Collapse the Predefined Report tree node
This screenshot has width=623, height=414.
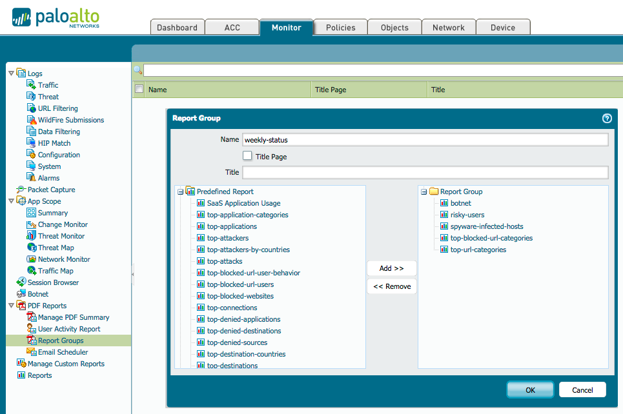click(x=180, y=192)
